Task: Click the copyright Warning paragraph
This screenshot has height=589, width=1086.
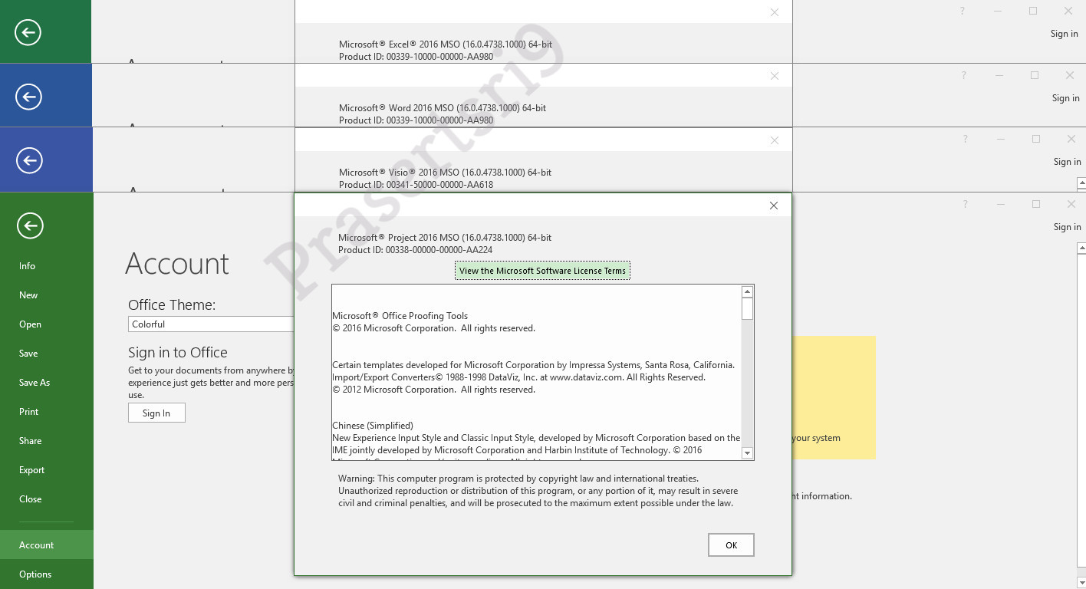Action: (x=538, y=491)
